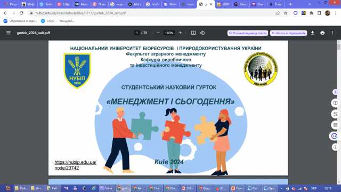Bookmark this page with the star icon
The width and height of the screenshot is (341, 192).
click(x=286, y=13)
